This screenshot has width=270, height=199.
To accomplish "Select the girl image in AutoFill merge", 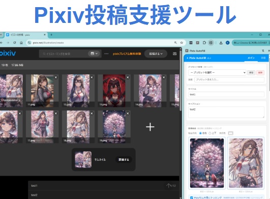I will (246, 163).
